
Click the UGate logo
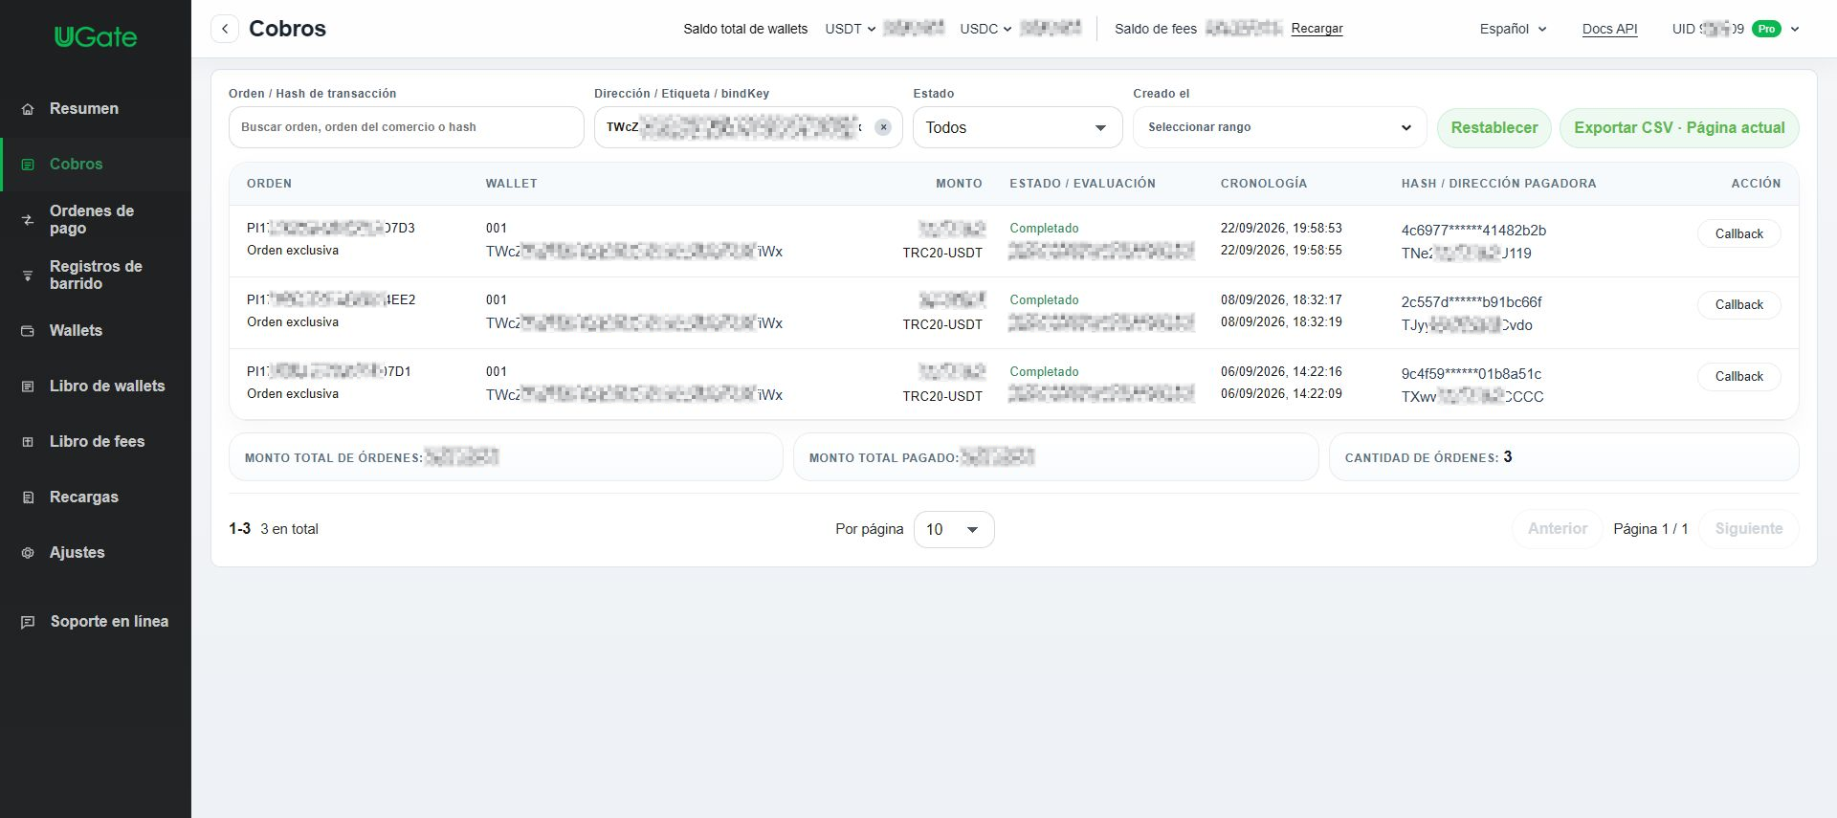(x=96, y=37)
